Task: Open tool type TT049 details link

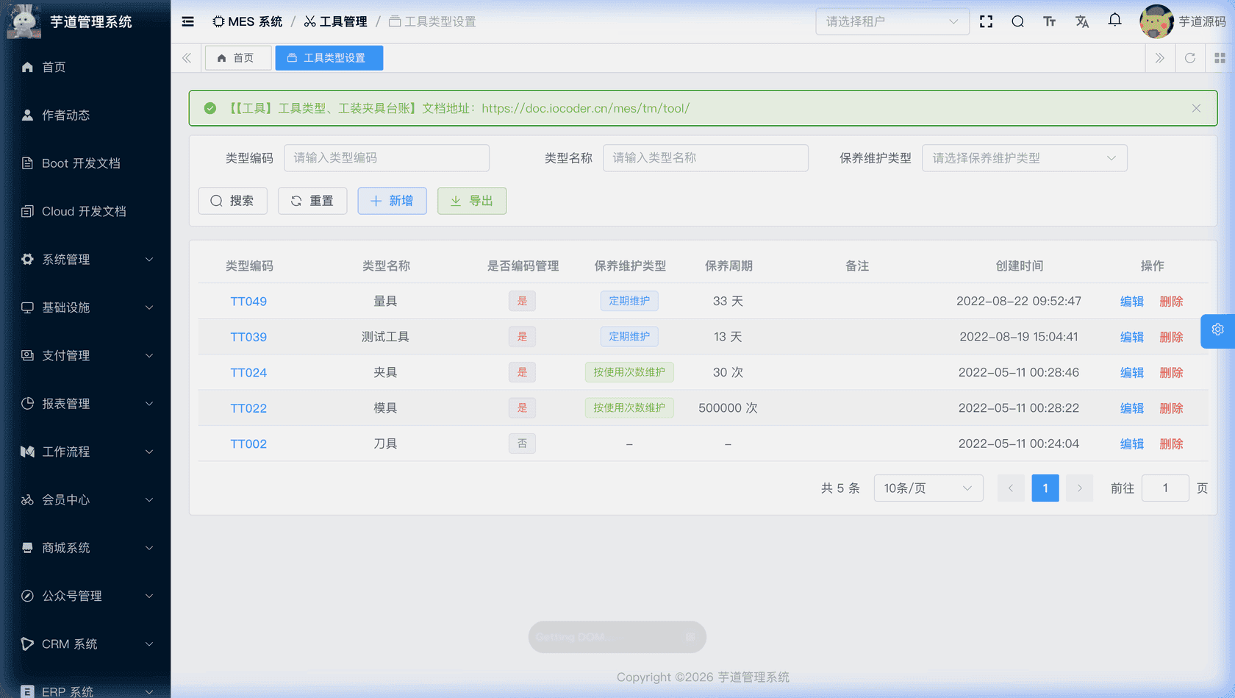Action: coord(248,301)
